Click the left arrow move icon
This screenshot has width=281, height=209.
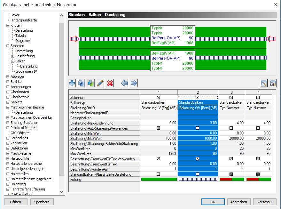point(124,84)
